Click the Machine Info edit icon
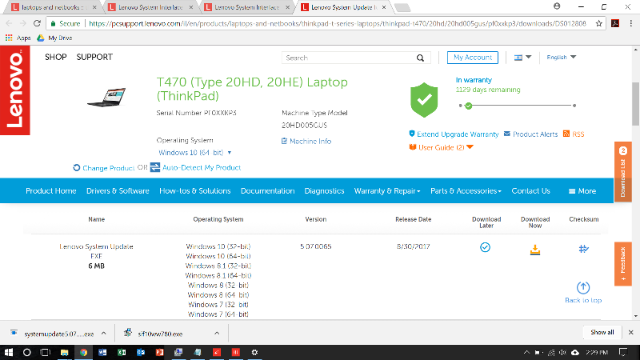This screenshot has width=640, height=360. [x=284, y=142]
